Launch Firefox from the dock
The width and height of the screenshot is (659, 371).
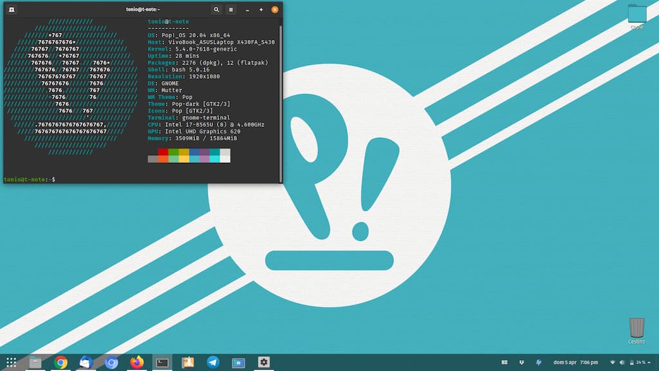[x=135, y=363]
